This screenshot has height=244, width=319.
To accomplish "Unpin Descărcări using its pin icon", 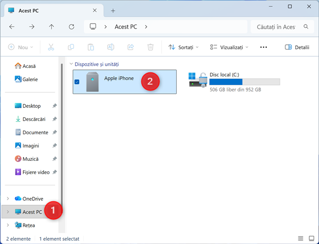I will click(55, 119).
